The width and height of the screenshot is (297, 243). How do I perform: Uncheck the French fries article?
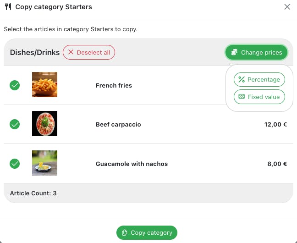[x=15, y=85]
